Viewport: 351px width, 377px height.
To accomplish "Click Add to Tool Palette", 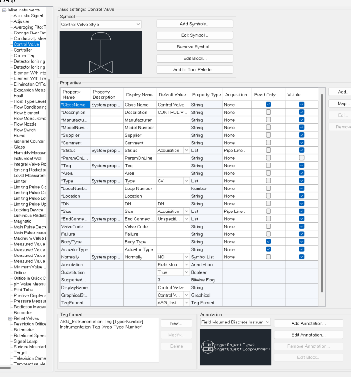I will pyautogui.click(x=195, y=69).
